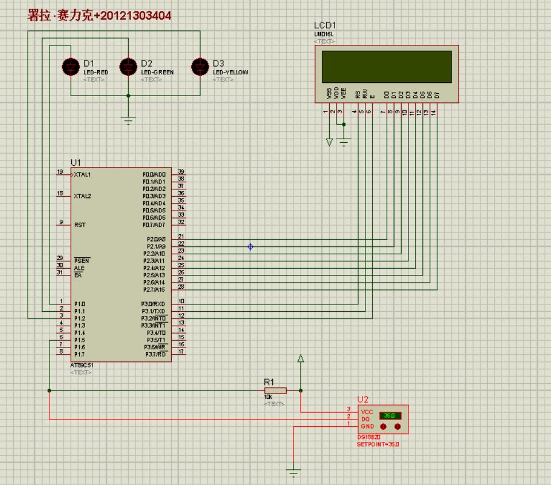Screen dimensions: 551x485
Task: Click the AT89C51 part name label
Action: (x=82, y=365)
